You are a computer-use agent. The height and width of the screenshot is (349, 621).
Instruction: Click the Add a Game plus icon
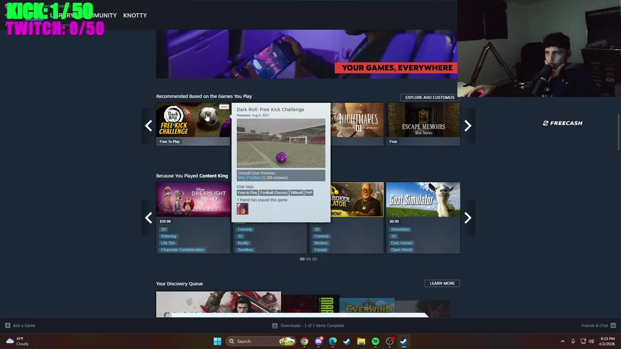click(x=7, y=326)
